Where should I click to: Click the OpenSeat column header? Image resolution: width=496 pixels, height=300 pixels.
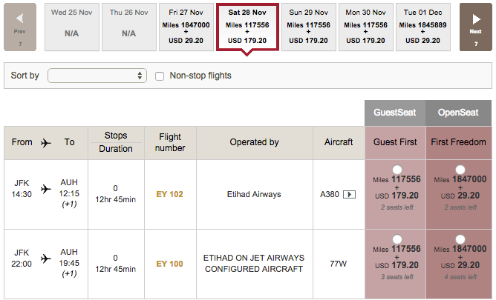click(458, 113)
